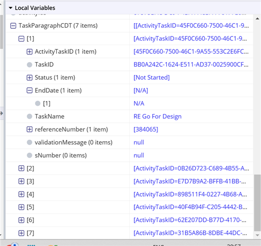The image size is (261, 246).
Task: Select the TaskName row
Action: pyautogui.click(x=130, y=117)
